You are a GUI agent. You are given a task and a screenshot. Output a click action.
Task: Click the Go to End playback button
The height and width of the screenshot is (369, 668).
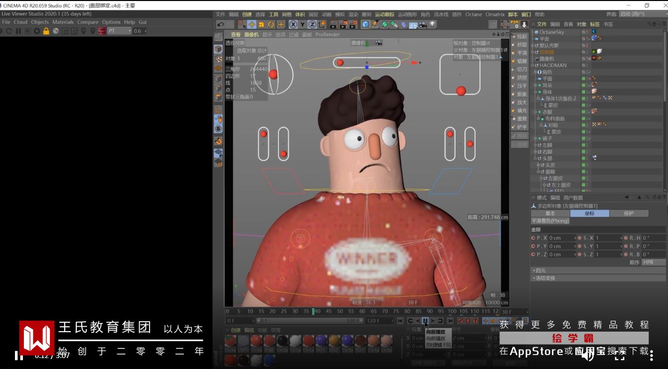pos(450,321)
